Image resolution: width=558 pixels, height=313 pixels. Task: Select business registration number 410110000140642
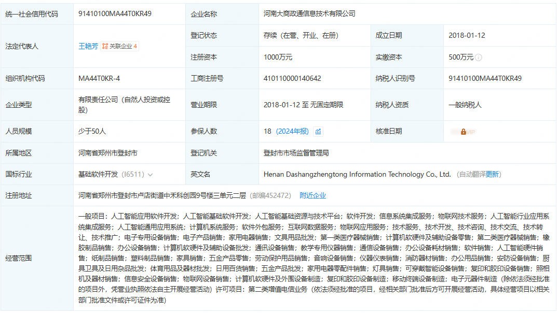(x=292, y=78)
